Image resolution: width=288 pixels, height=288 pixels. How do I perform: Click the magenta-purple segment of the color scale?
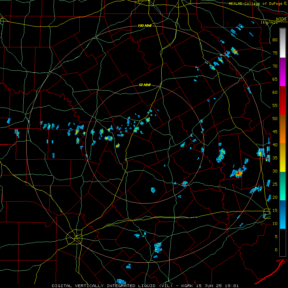283,72
